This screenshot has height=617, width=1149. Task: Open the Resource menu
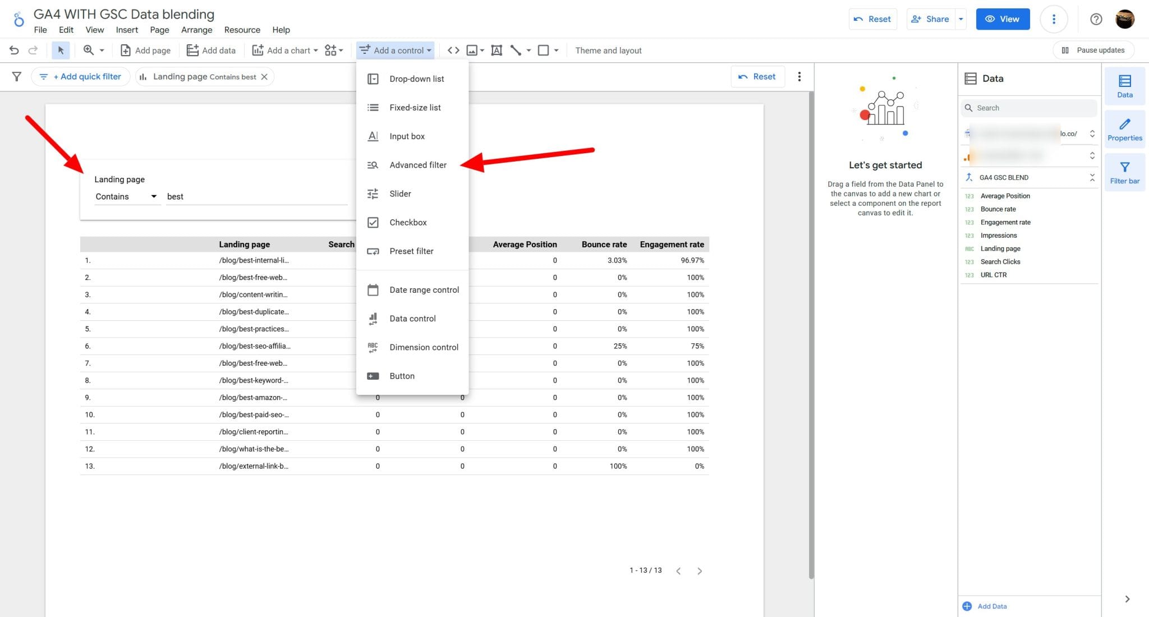point(242,30)
